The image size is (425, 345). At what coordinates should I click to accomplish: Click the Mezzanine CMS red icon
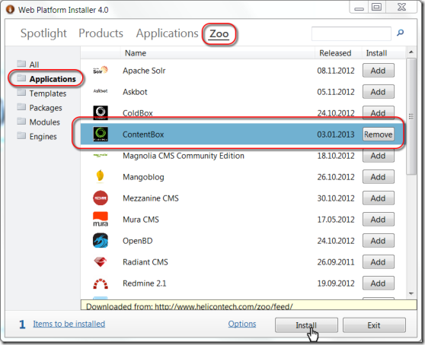[101, 198]
